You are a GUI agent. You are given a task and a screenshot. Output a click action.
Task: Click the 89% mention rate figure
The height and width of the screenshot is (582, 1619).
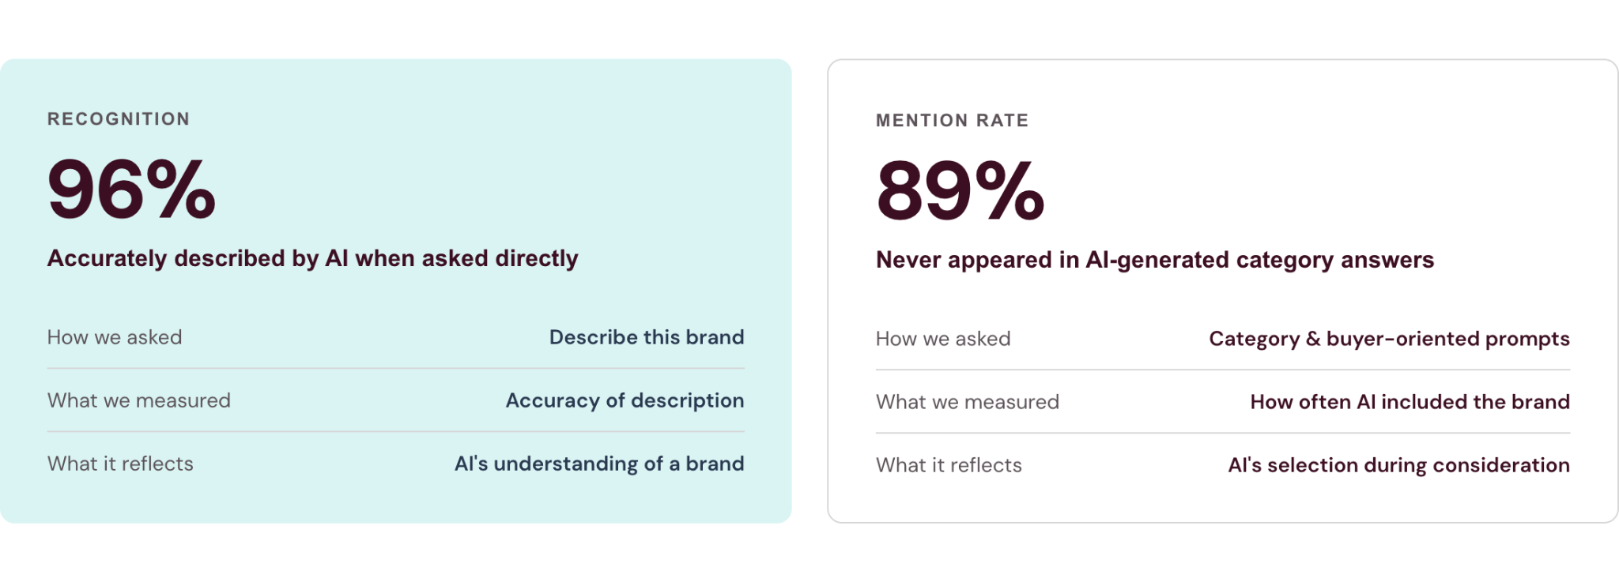coord(960,190)
